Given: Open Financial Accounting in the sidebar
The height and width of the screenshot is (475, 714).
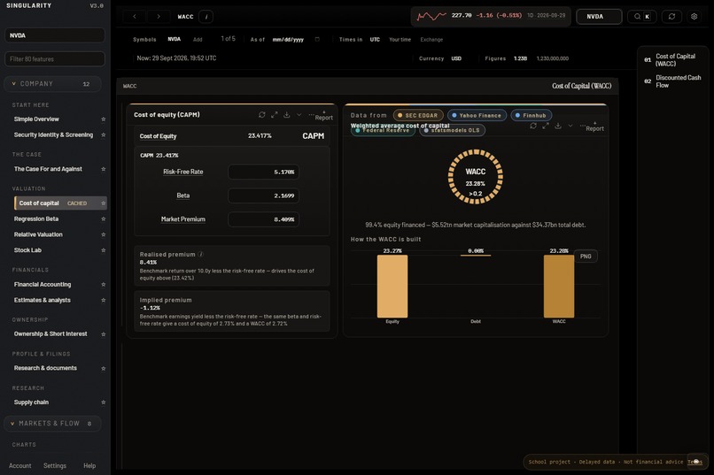Looking at the screenshot, I should tap(43, 285).
